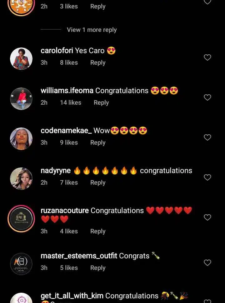This screenshot has width=225, height=303.
Task: Like ruzanacouture's comment with heart icon
Action: click(207, 217)
